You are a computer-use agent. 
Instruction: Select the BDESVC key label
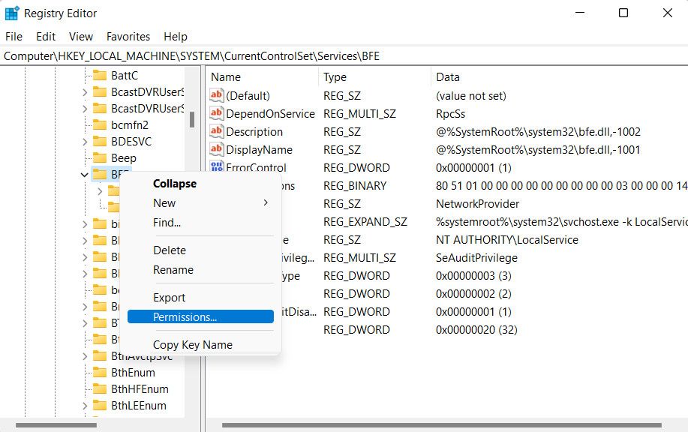tap(131, 141)
